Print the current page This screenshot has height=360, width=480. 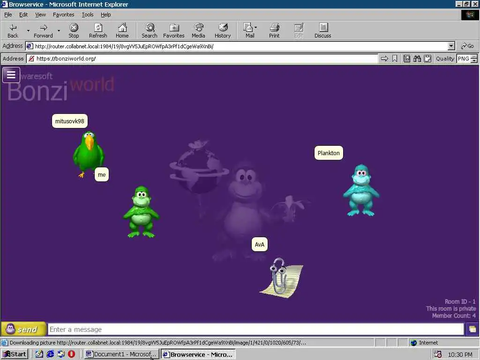[274, 30]
